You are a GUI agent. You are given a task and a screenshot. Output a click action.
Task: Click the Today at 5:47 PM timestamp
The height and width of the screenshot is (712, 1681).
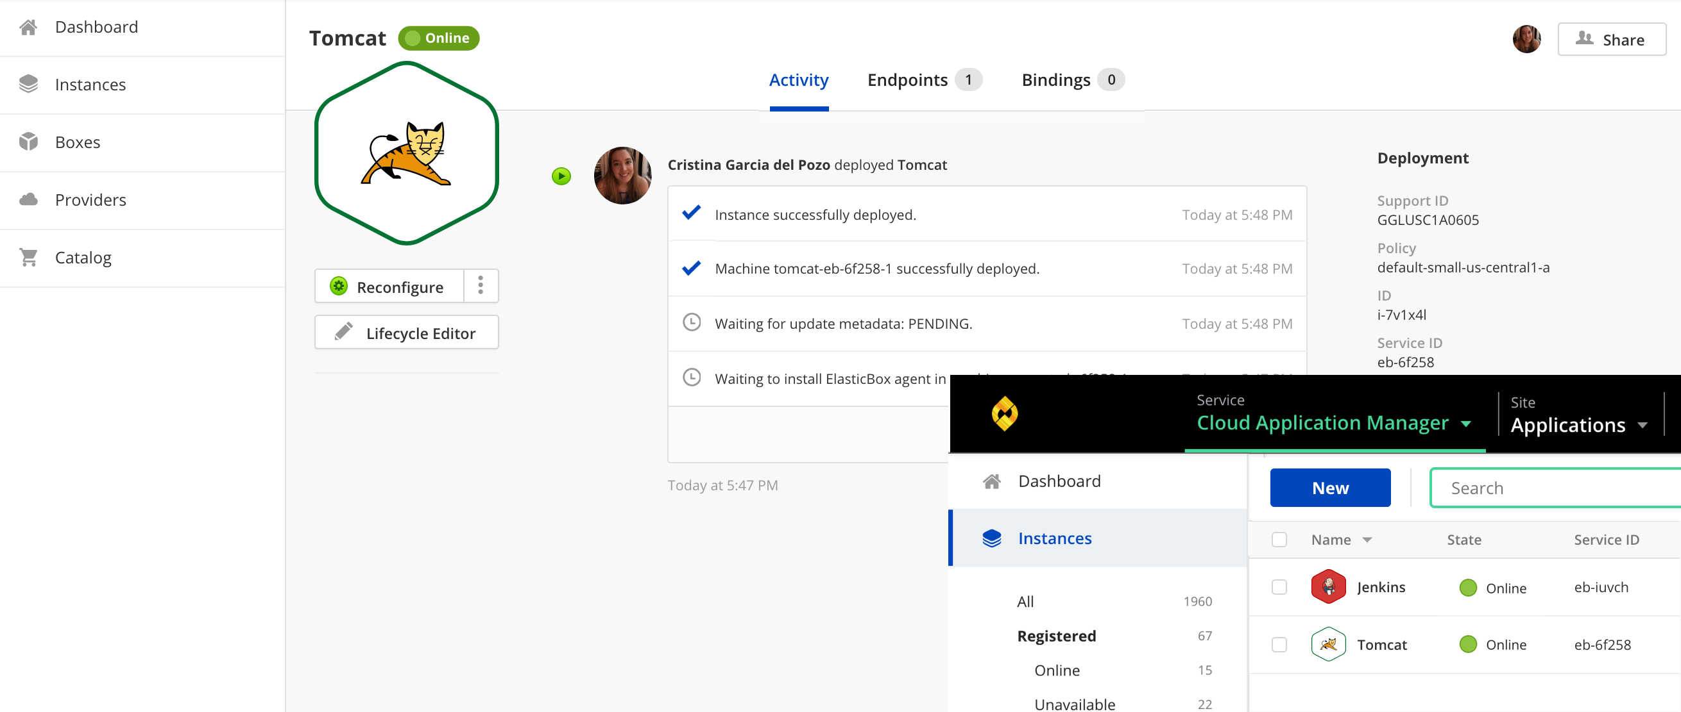click(x=722, y=485)
